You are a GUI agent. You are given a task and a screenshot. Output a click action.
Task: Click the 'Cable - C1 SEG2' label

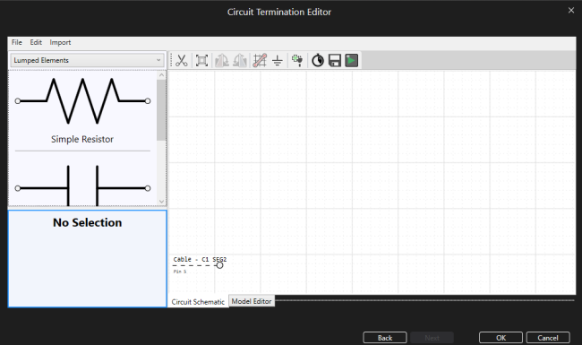coord(200,259)
